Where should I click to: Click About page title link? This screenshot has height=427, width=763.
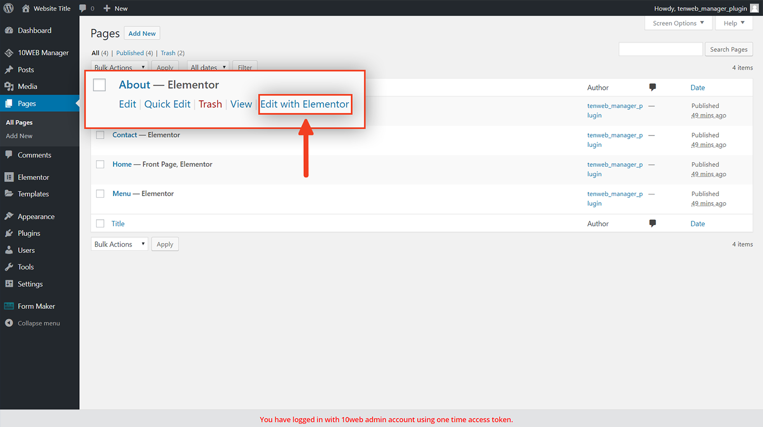[135, 85]
